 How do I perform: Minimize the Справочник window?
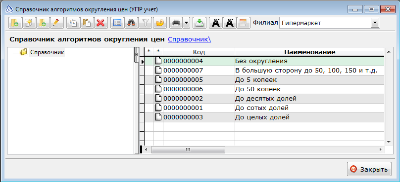pos(355,10)
